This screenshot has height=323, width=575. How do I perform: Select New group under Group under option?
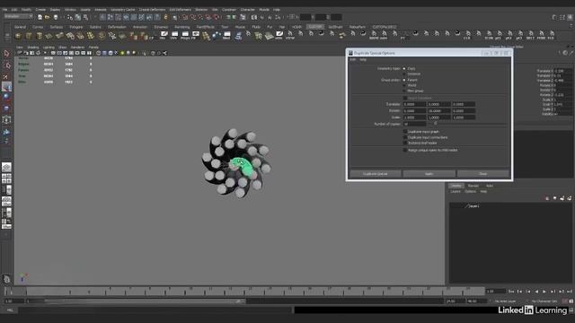click(404, 91)
